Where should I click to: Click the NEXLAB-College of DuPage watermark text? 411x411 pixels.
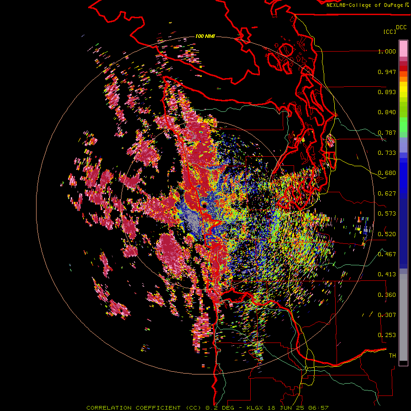tap(364, 5)
